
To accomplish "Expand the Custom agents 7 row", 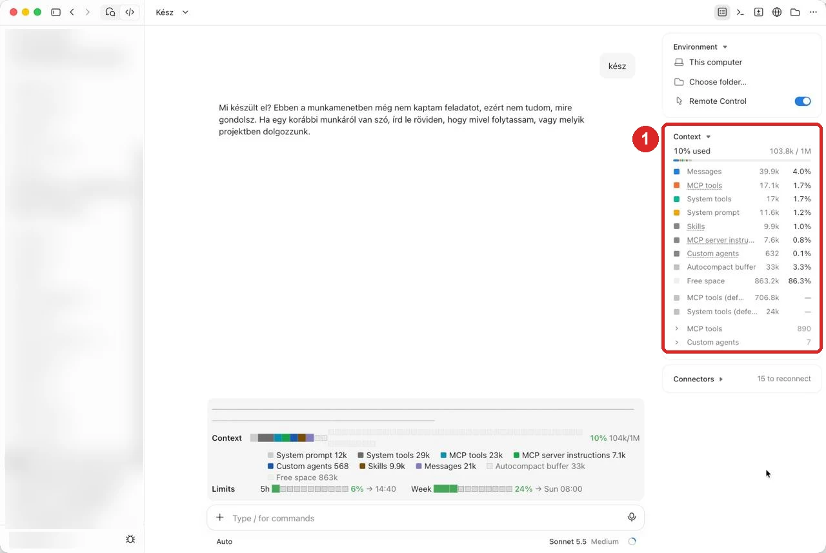I will click(742, 343).
